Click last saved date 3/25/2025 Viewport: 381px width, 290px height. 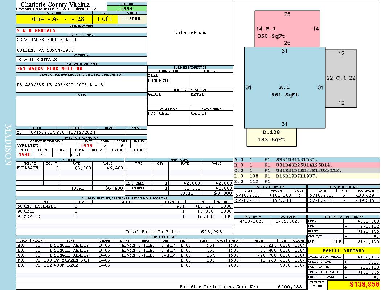[288, 221]
